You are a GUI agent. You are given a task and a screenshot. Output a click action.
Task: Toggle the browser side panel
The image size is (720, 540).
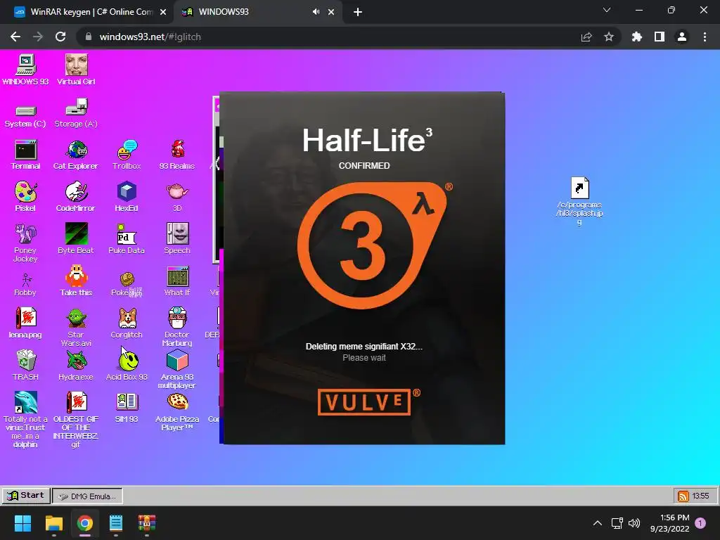[660, 37]
